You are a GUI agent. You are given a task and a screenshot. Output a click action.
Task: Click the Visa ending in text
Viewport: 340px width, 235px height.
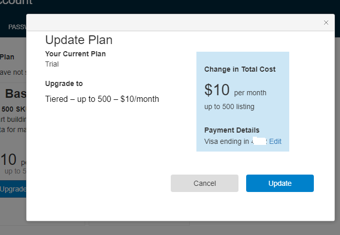pyautogui.click(x=227, y=141)
